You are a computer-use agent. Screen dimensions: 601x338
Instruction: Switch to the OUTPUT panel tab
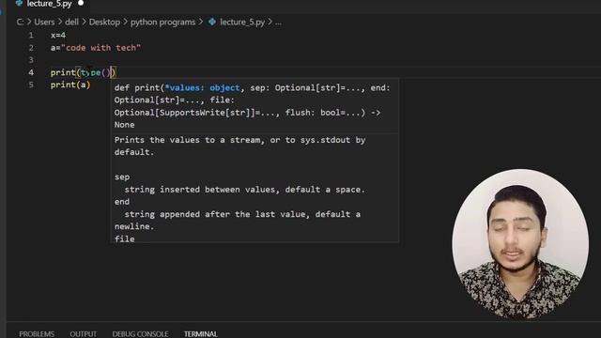pos(84,334)
